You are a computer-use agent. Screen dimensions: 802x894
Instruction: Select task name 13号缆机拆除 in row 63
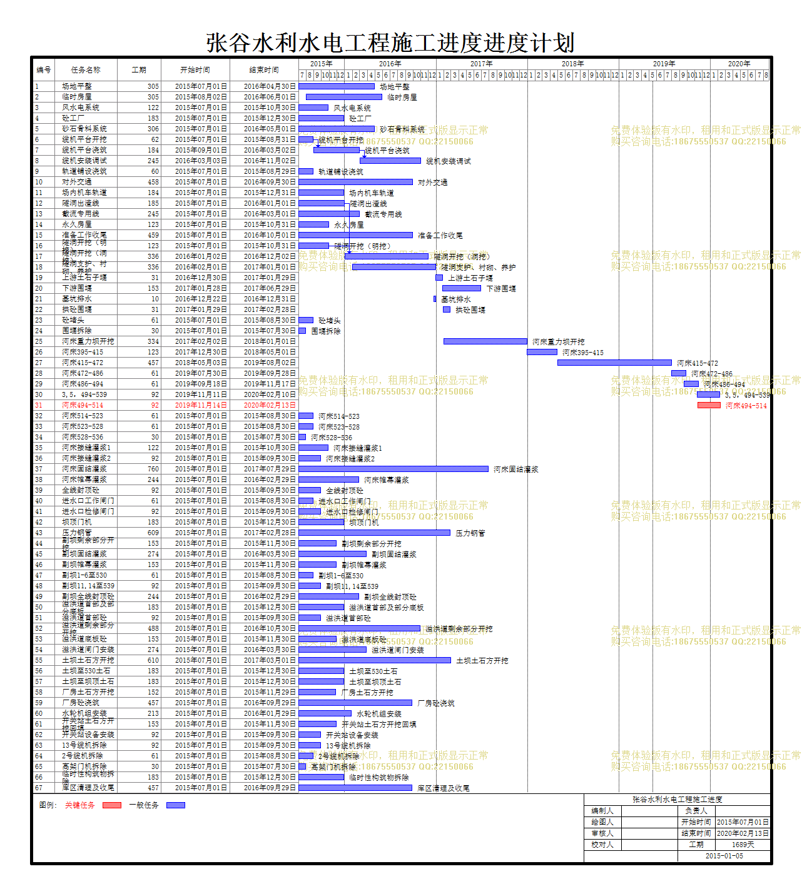pos(84,745)
